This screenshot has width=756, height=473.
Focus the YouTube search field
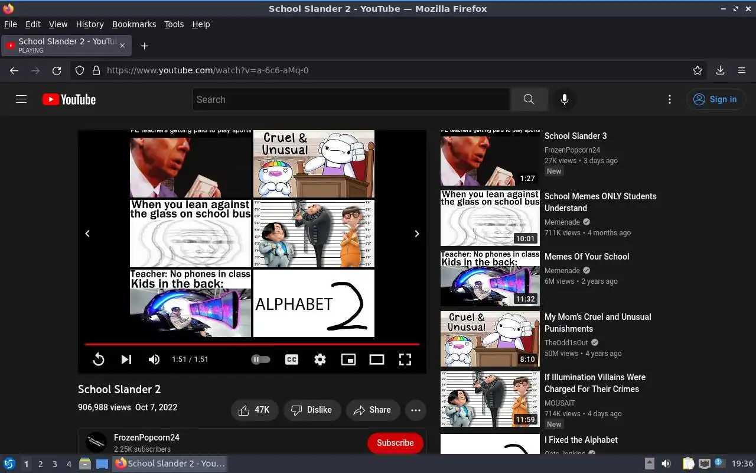pos(351,99)
